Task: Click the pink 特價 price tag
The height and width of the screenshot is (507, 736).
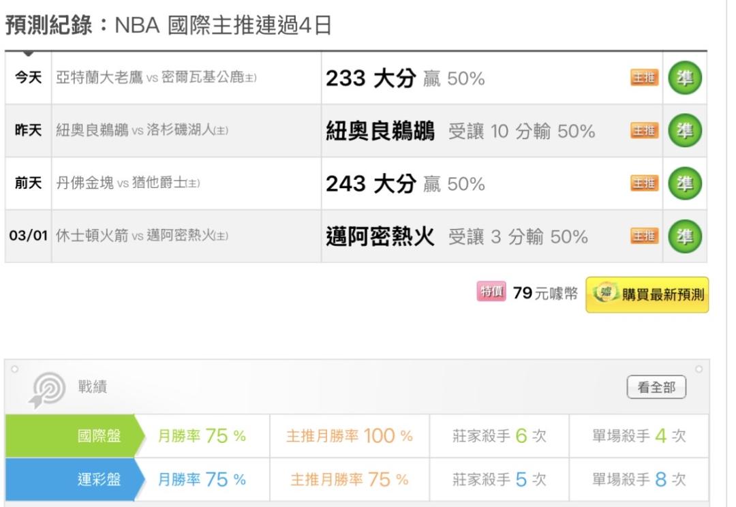Action: click(491, 292)
